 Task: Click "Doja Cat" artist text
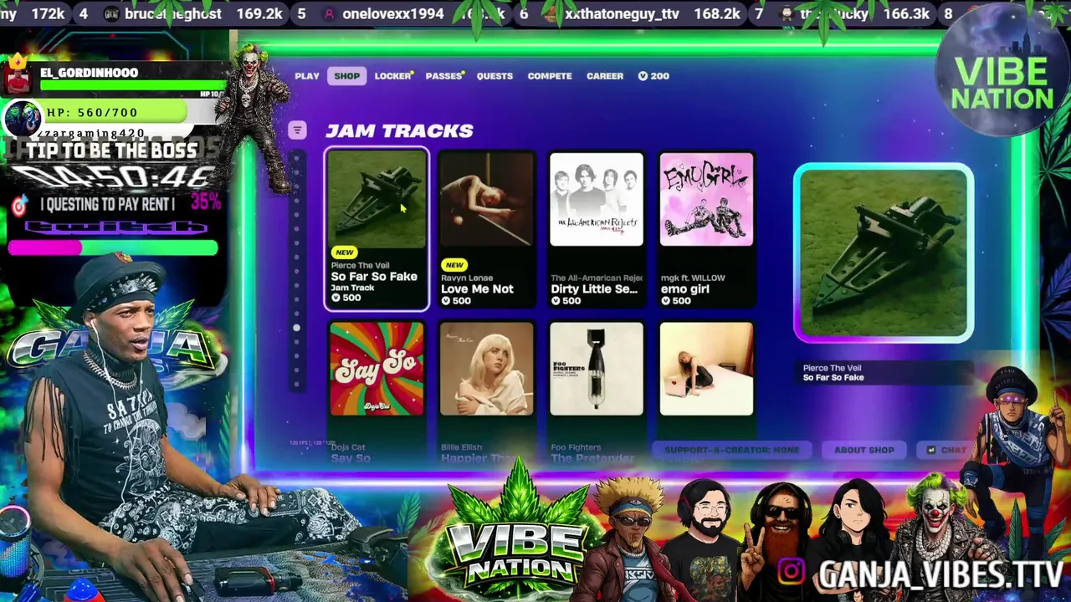(x=348, y=447)
